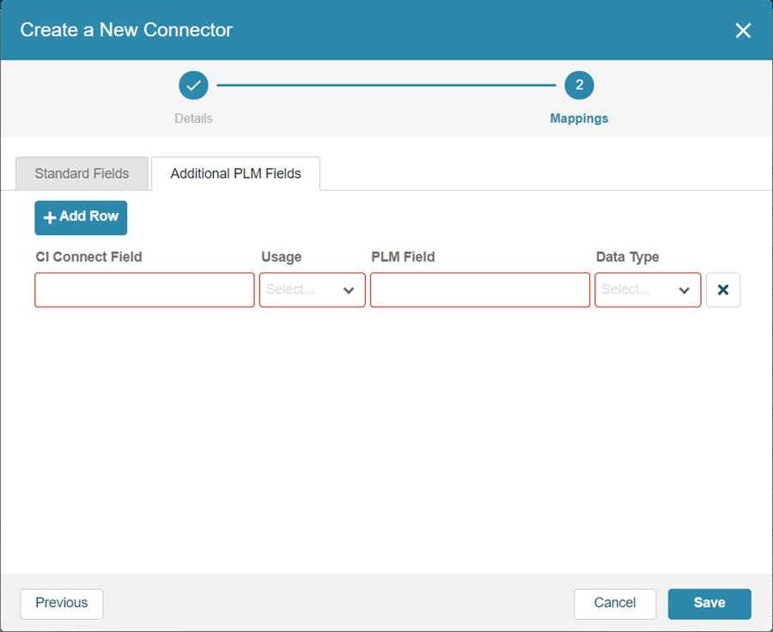Click the plus icon on Add Row

click(x=49, y=217)
